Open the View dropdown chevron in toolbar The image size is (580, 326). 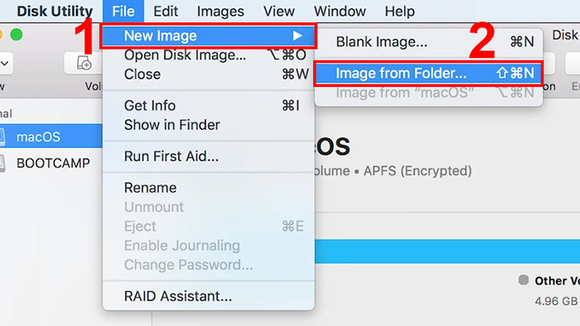[x=4, y=63]
